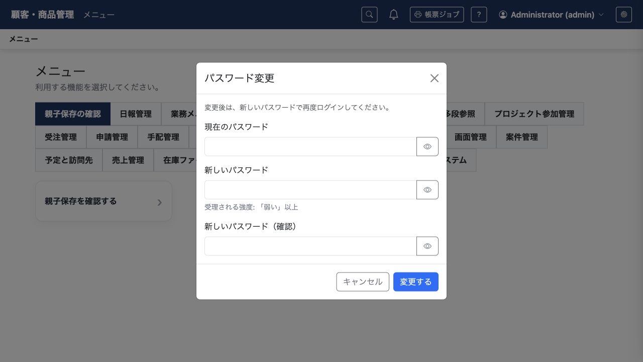Screen dimensions: 643x362
Task: Show the 新しいパスワード value with eye icon
Action: (427, 190)
